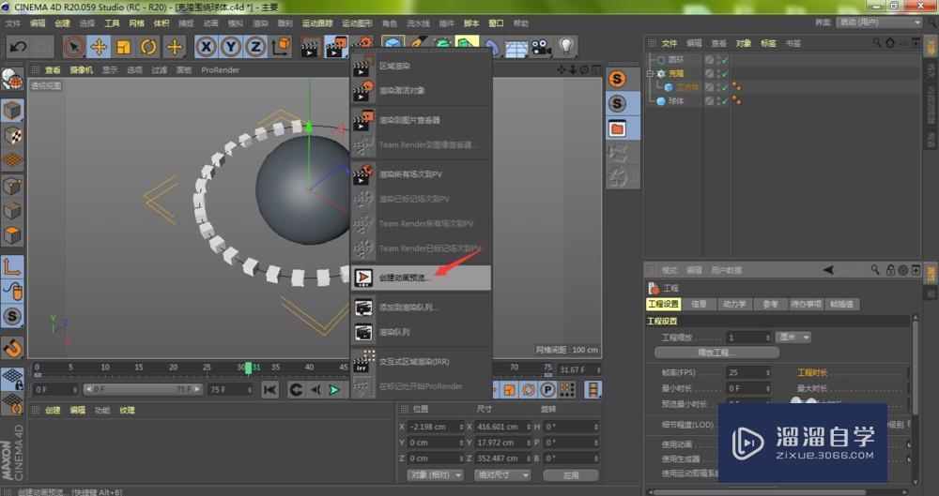Click the X position field showing -2.198 cm

436,427
